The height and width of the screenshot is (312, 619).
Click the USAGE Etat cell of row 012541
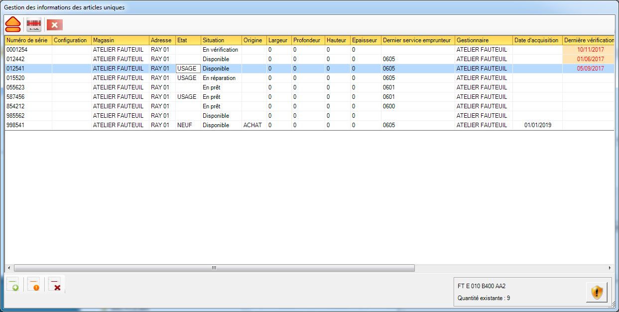[188, 69]
